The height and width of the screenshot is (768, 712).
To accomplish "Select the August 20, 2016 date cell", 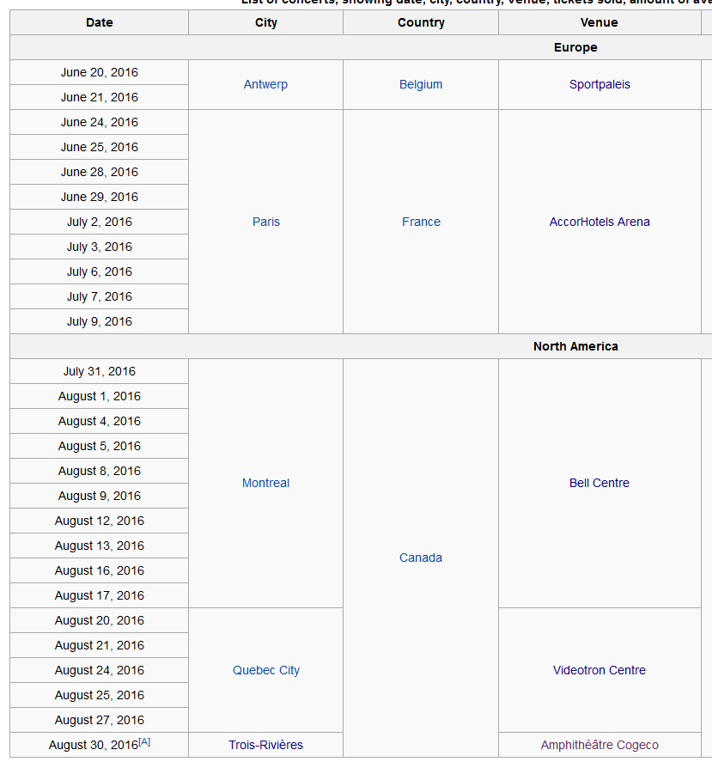I will pyautogui.click(x=100, y=620).
